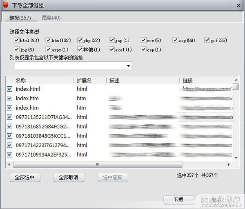This screenshot has width=245, height=209.
Task: Click the vertical scrollbar down arrow
Action: [x=236, y=157]
